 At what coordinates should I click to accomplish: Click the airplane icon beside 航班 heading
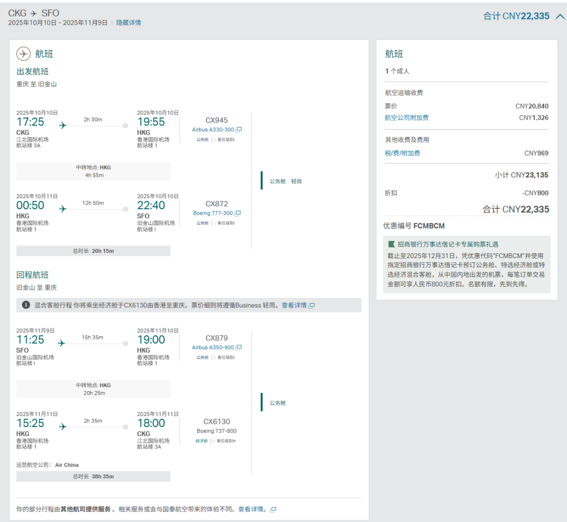tap(24, 54)
